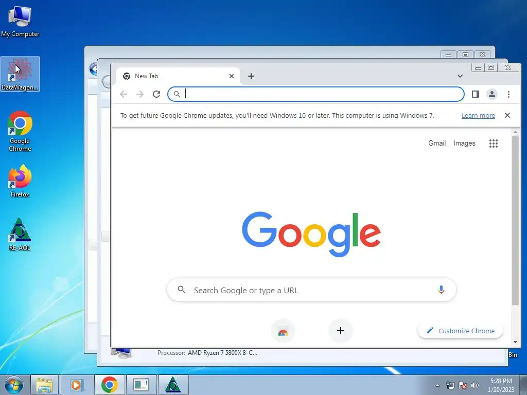Switch to Chrome in taskbar
The width and height of the screenshot is (527, 395).
pos(109,385)
